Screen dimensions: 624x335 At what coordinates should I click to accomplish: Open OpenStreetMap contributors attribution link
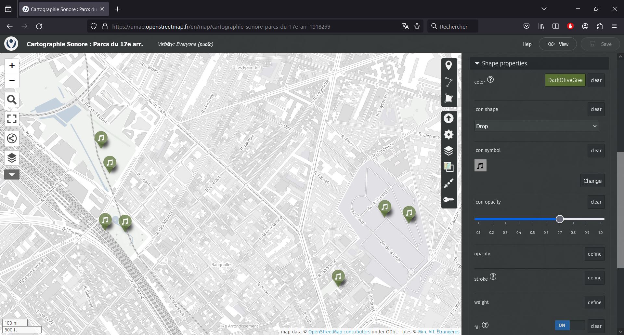[x=339, y=332]
